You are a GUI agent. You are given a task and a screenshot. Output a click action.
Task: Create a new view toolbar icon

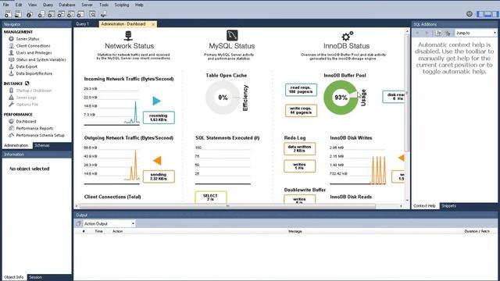click(61, 14)
